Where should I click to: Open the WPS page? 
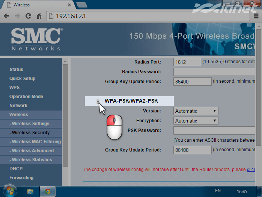pos(14,87)
